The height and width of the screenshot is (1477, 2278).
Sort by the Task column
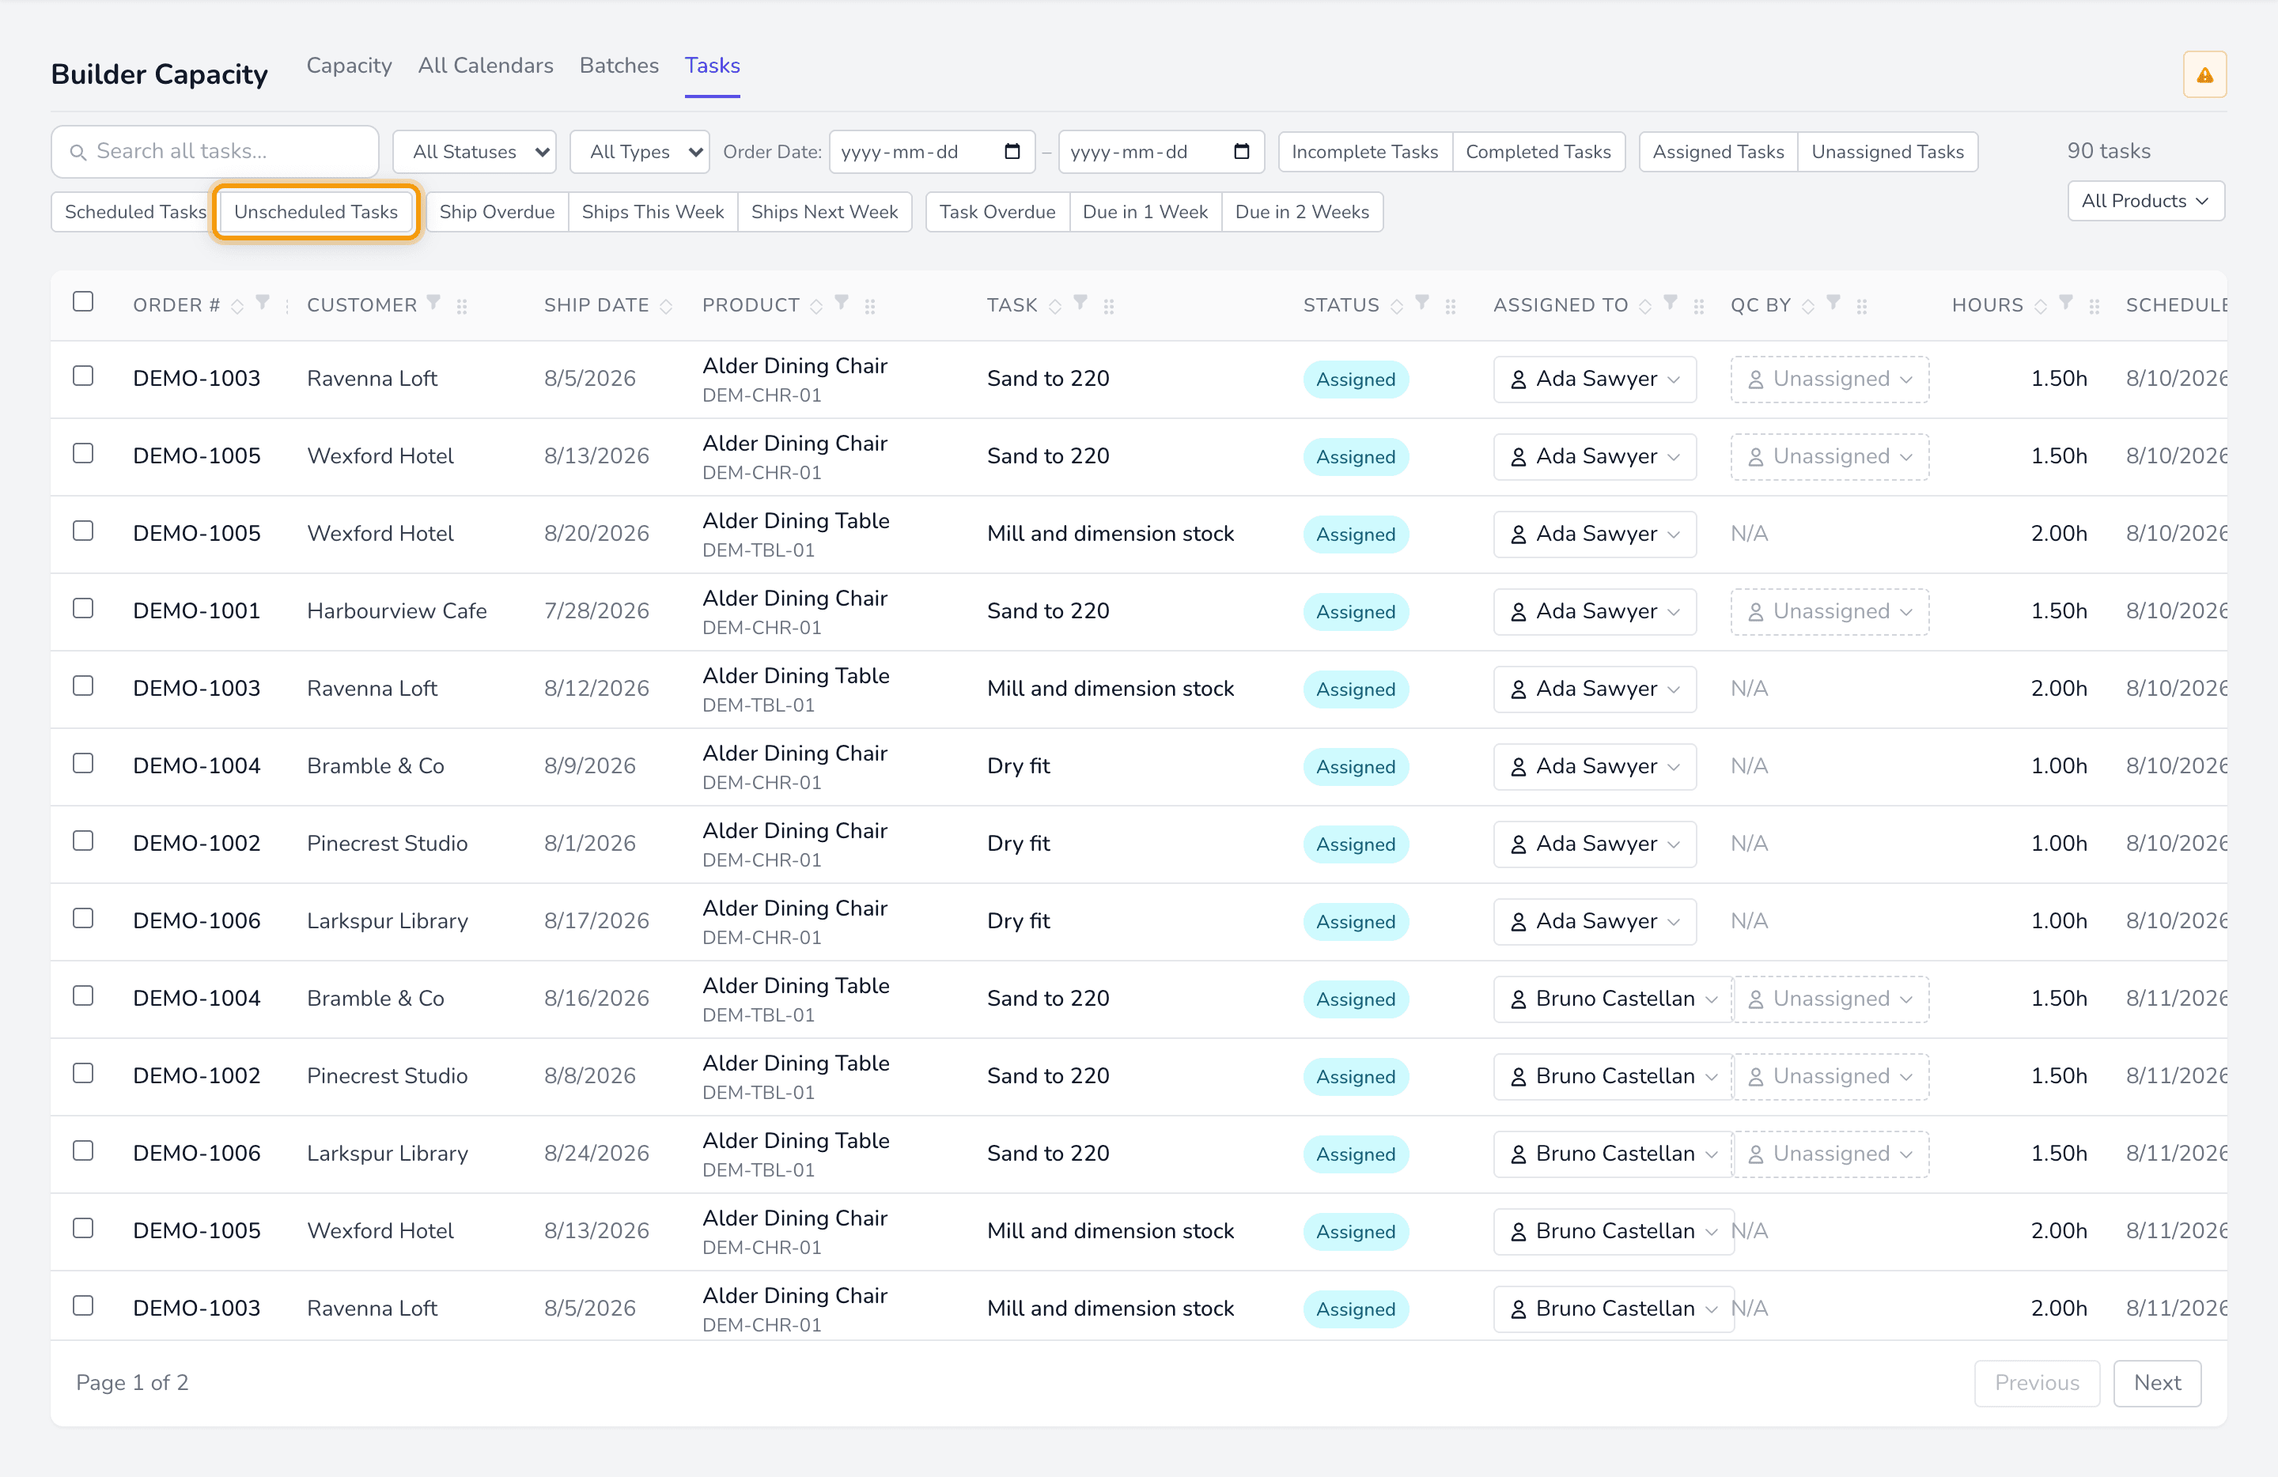(1055, 306)
